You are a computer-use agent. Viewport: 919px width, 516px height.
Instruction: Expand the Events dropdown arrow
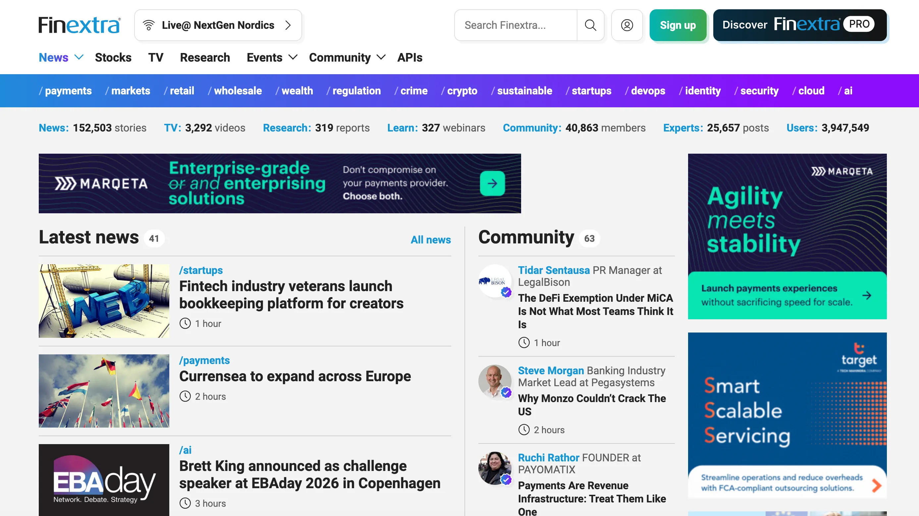[293, 57]
